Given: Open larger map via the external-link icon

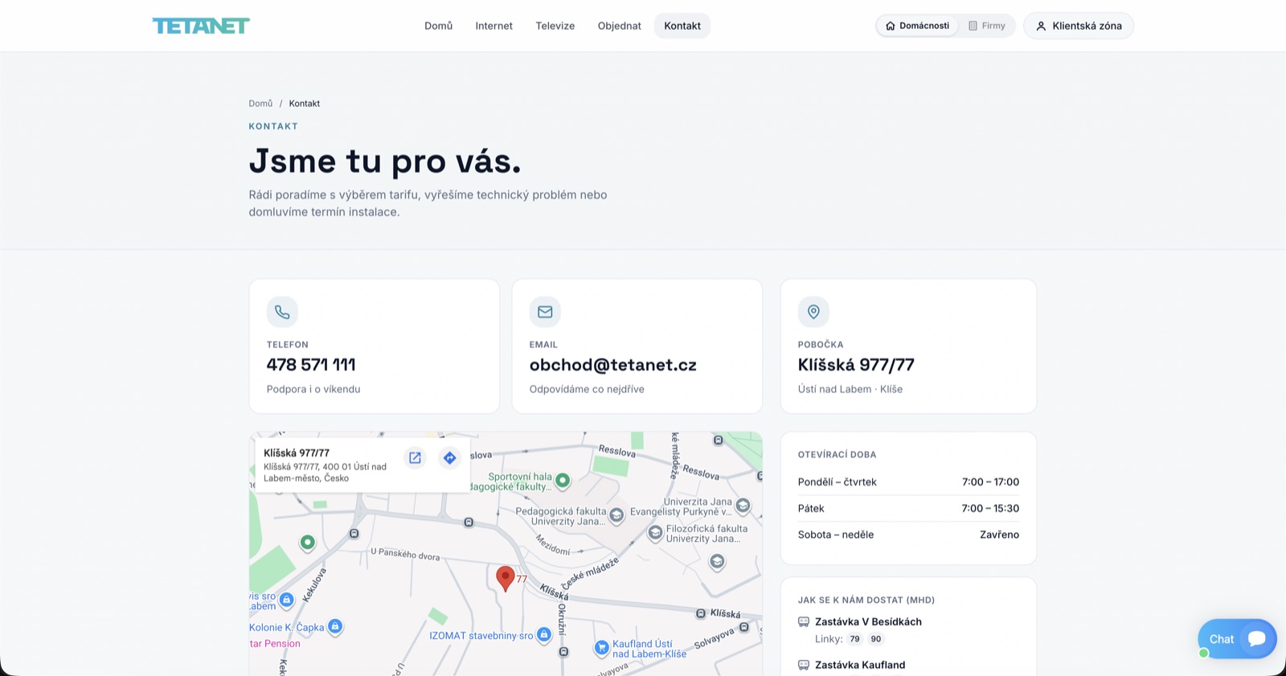Looking at the screenshot, I should click(x=415, y=457).
